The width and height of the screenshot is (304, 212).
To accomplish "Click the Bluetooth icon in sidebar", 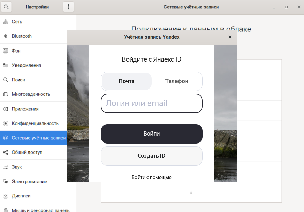I will (x=6, y=36).
